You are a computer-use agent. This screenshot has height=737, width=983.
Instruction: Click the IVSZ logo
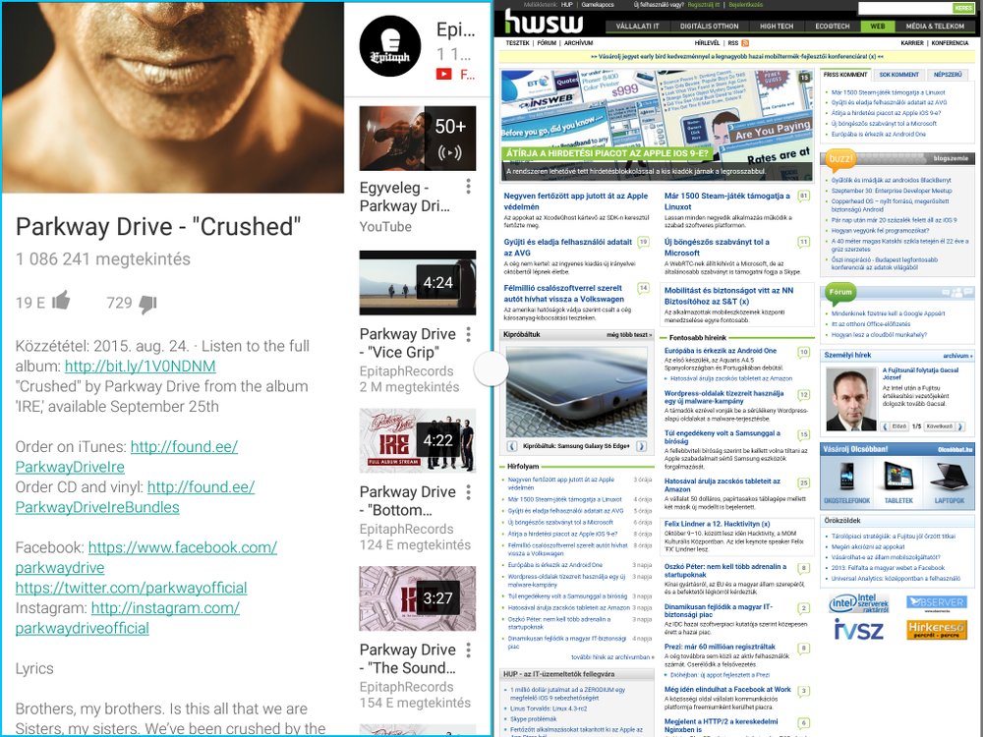859,629
